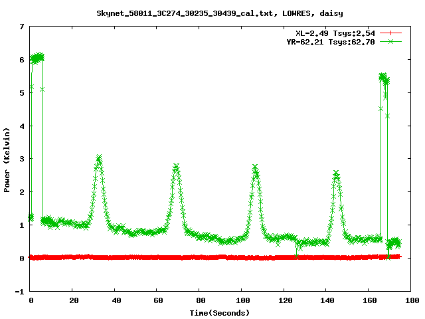Click y-axis tick label 2
Viewport: 425px width, 319px height.
[x=22, y=192]
